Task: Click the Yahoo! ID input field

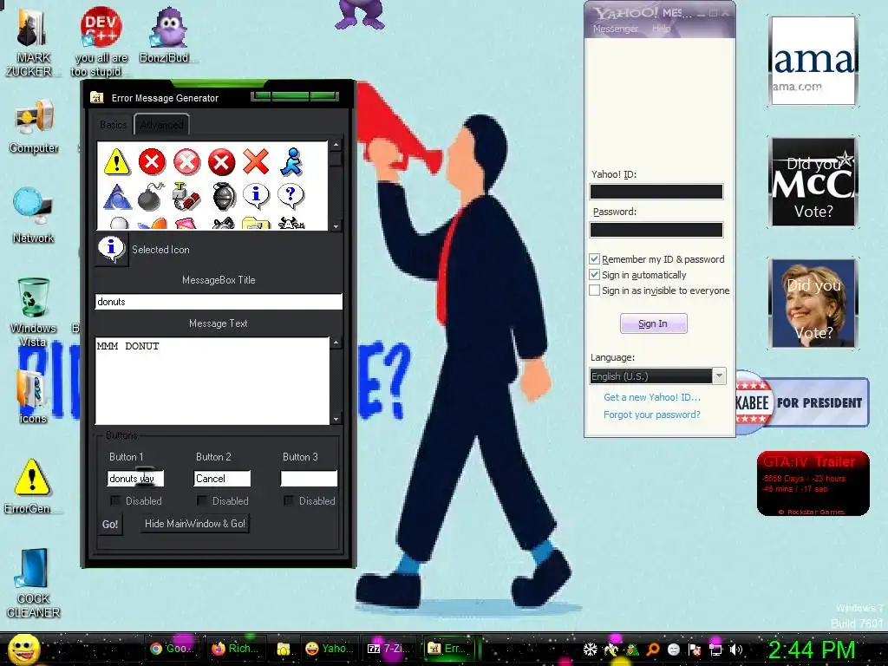Action: coord(656,192)
